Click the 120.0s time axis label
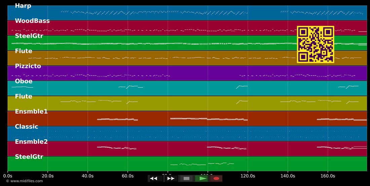This screenshot has height=186, width=370. tap(248, 176)
